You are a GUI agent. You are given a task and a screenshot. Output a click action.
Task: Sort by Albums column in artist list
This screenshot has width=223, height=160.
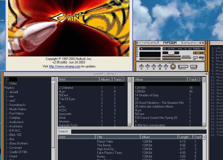tap(105, 79)
